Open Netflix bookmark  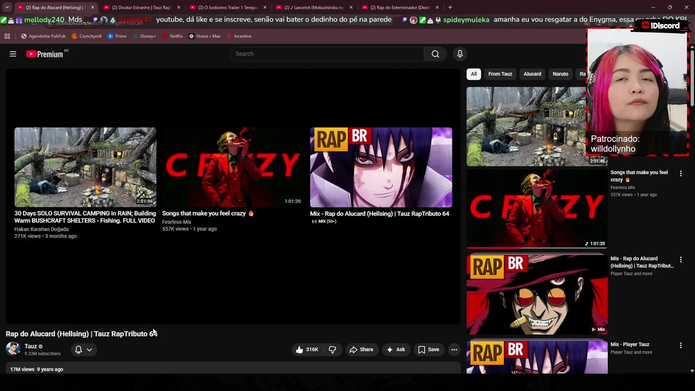[173, 36]
